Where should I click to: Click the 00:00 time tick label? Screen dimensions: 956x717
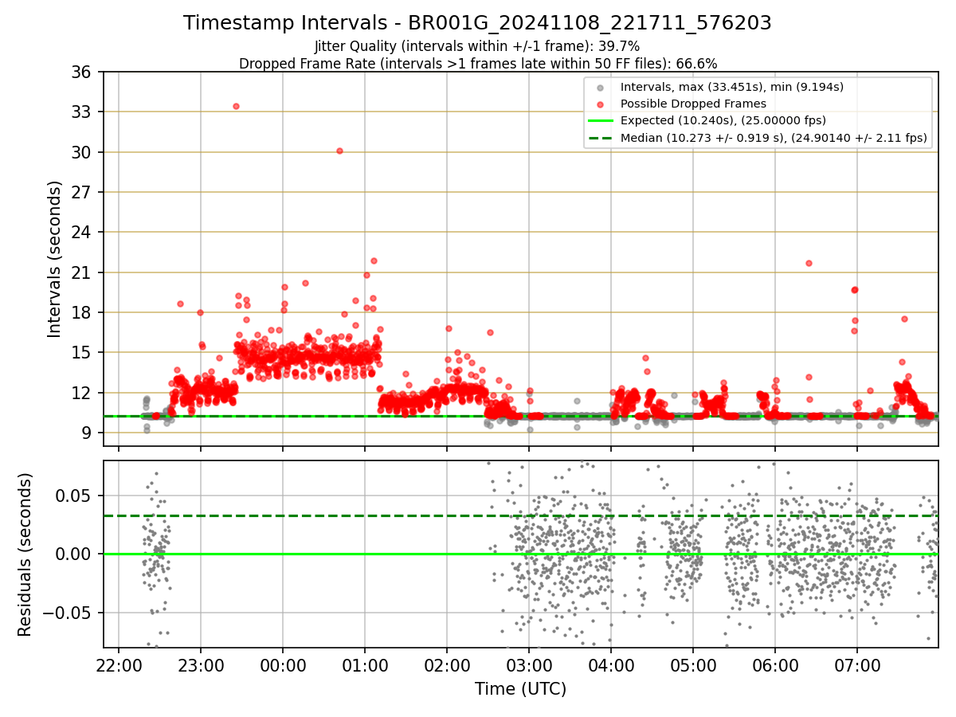click(x=283, y=664)
